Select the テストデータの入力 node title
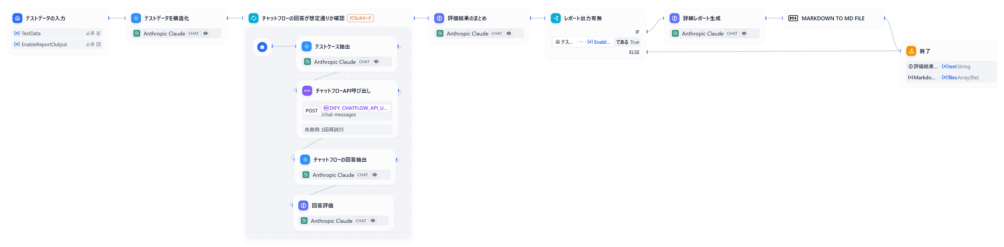1004x247 pixels. point(46,18)
